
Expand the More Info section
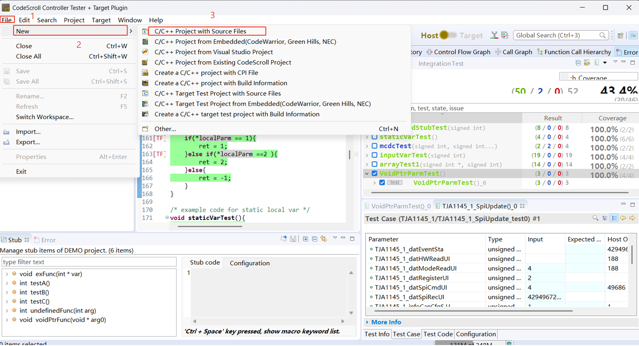[x=367, y=322]
